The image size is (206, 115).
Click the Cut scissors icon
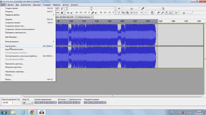coord(119,13)
